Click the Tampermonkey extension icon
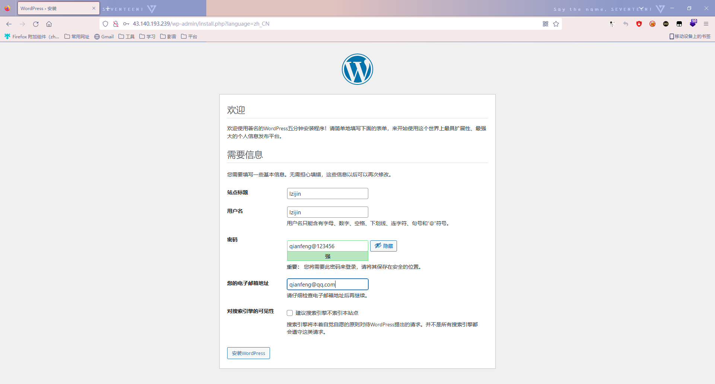715x384 pixels. [679, 24]
